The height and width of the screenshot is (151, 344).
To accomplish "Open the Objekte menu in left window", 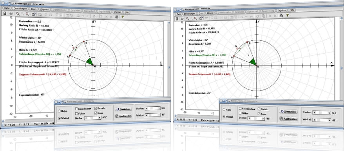I will tap(45, 9).
